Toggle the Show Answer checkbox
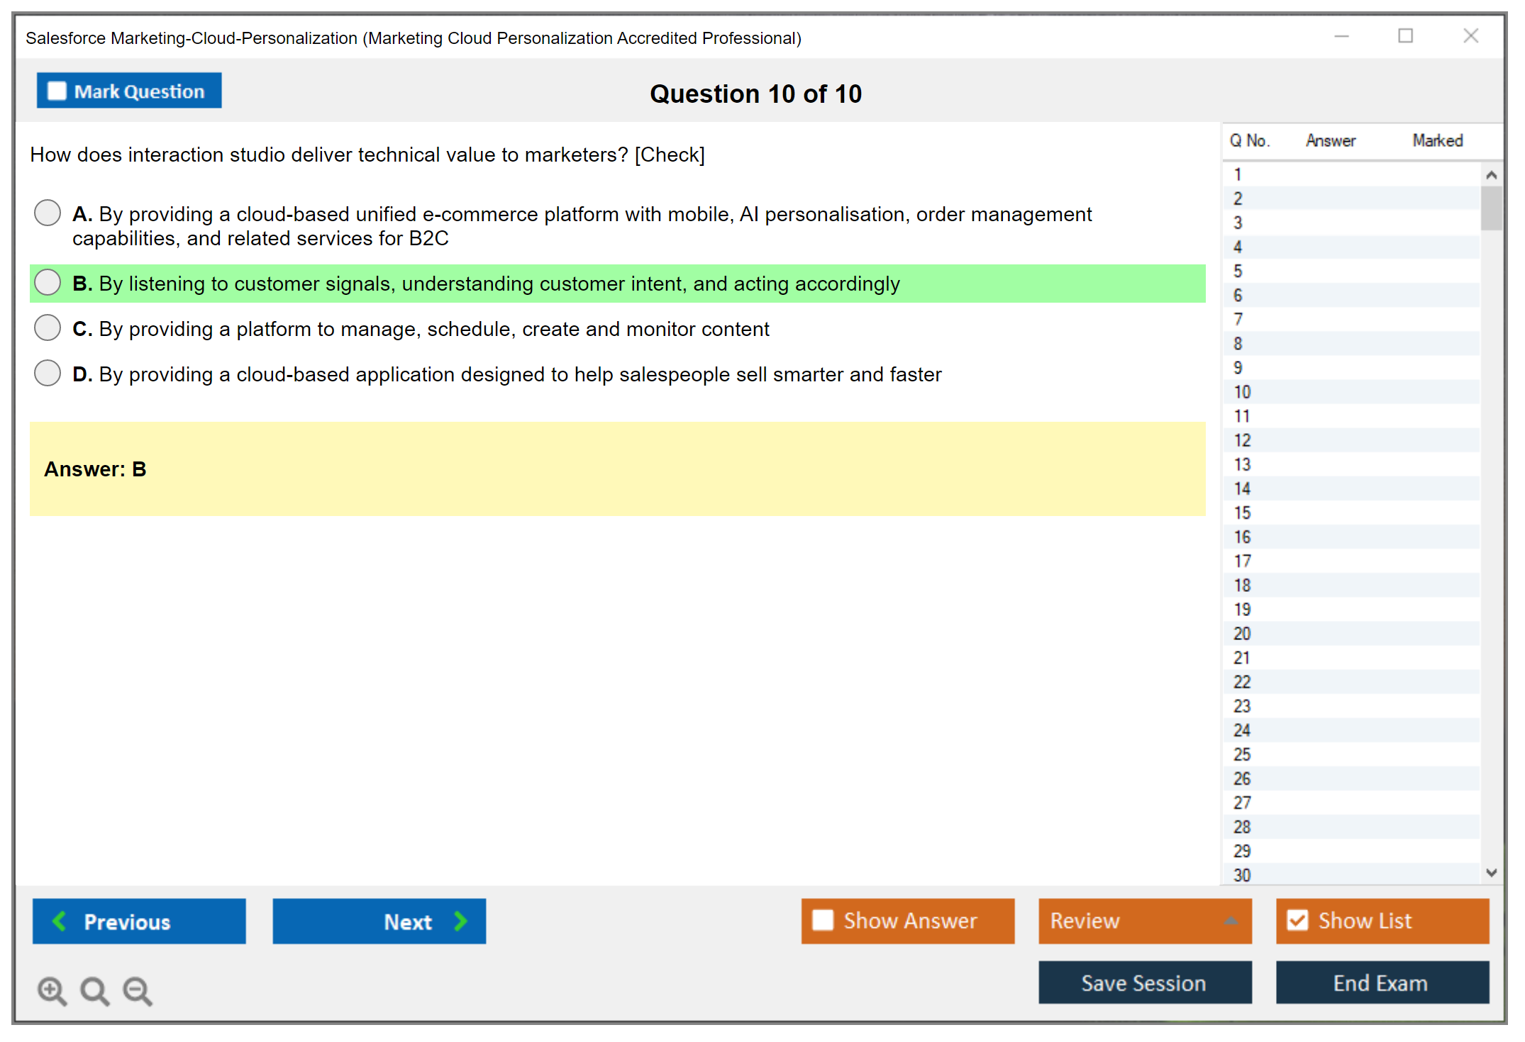Screen dimensions: 1525x1042 (x=823, y=920)
